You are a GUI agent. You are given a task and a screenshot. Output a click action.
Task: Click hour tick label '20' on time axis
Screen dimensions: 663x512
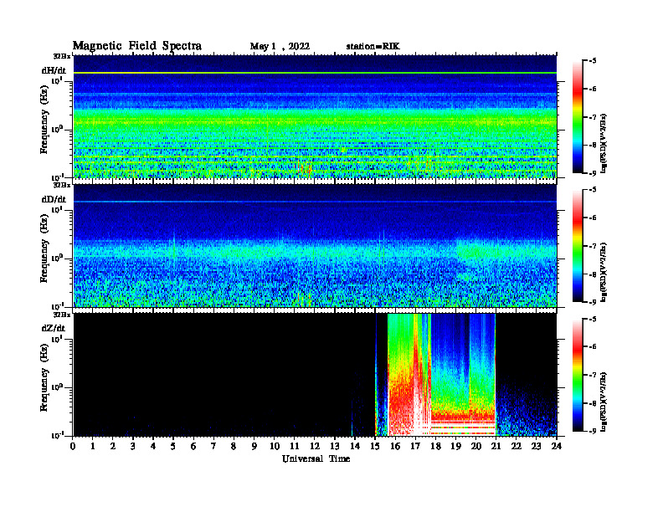pos(475,447)
